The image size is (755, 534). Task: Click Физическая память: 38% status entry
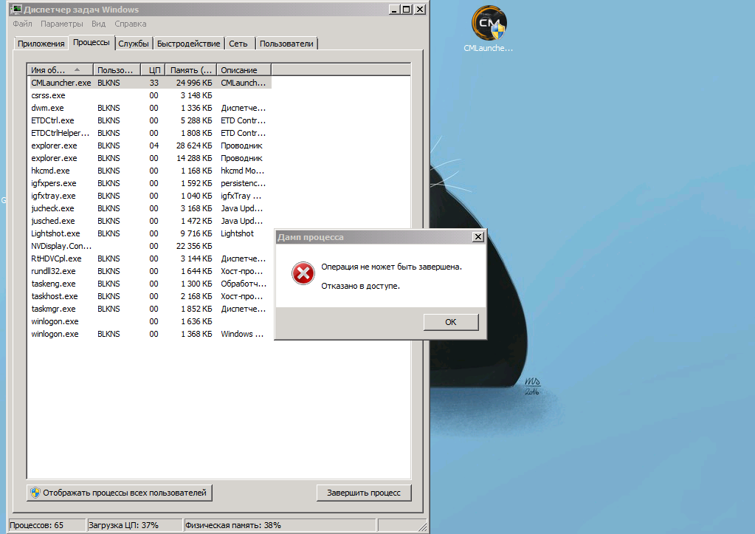pos(280,525)
